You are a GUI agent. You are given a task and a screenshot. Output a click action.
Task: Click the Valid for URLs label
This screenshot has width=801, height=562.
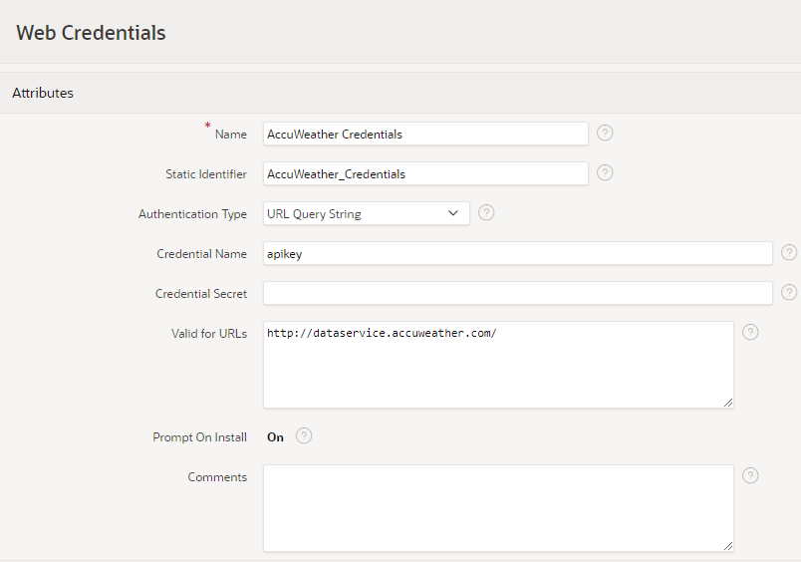click(209, 334)
